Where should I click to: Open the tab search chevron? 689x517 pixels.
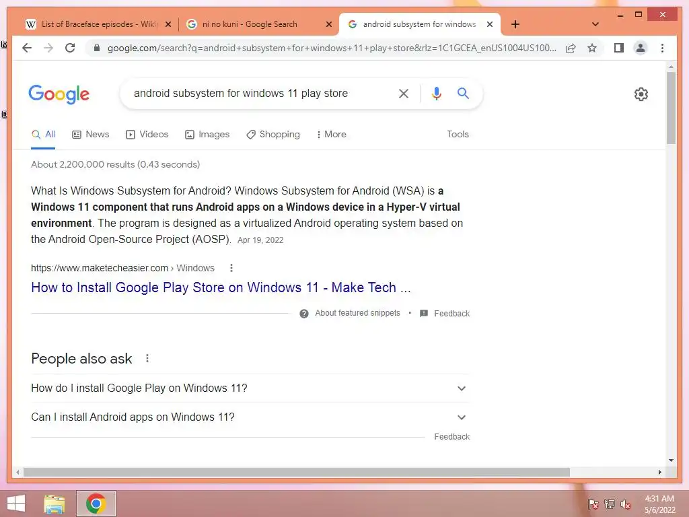[x=595, y=24]
